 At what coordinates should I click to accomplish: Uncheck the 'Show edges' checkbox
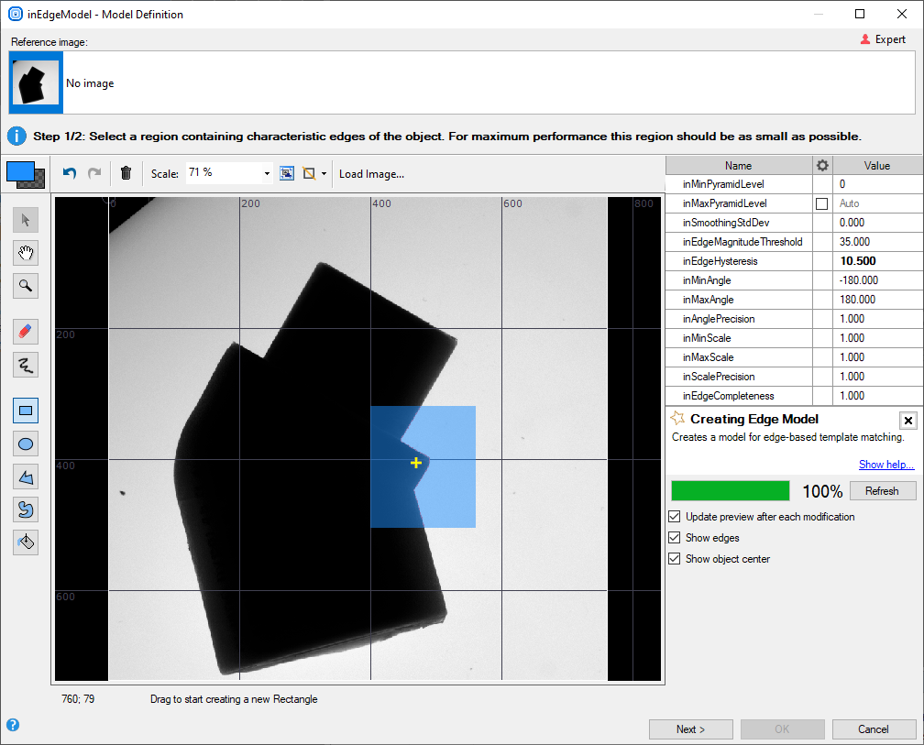676,538
